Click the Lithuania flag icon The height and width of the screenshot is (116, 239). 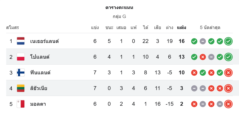pyautogui.click(x=21, y=88)
